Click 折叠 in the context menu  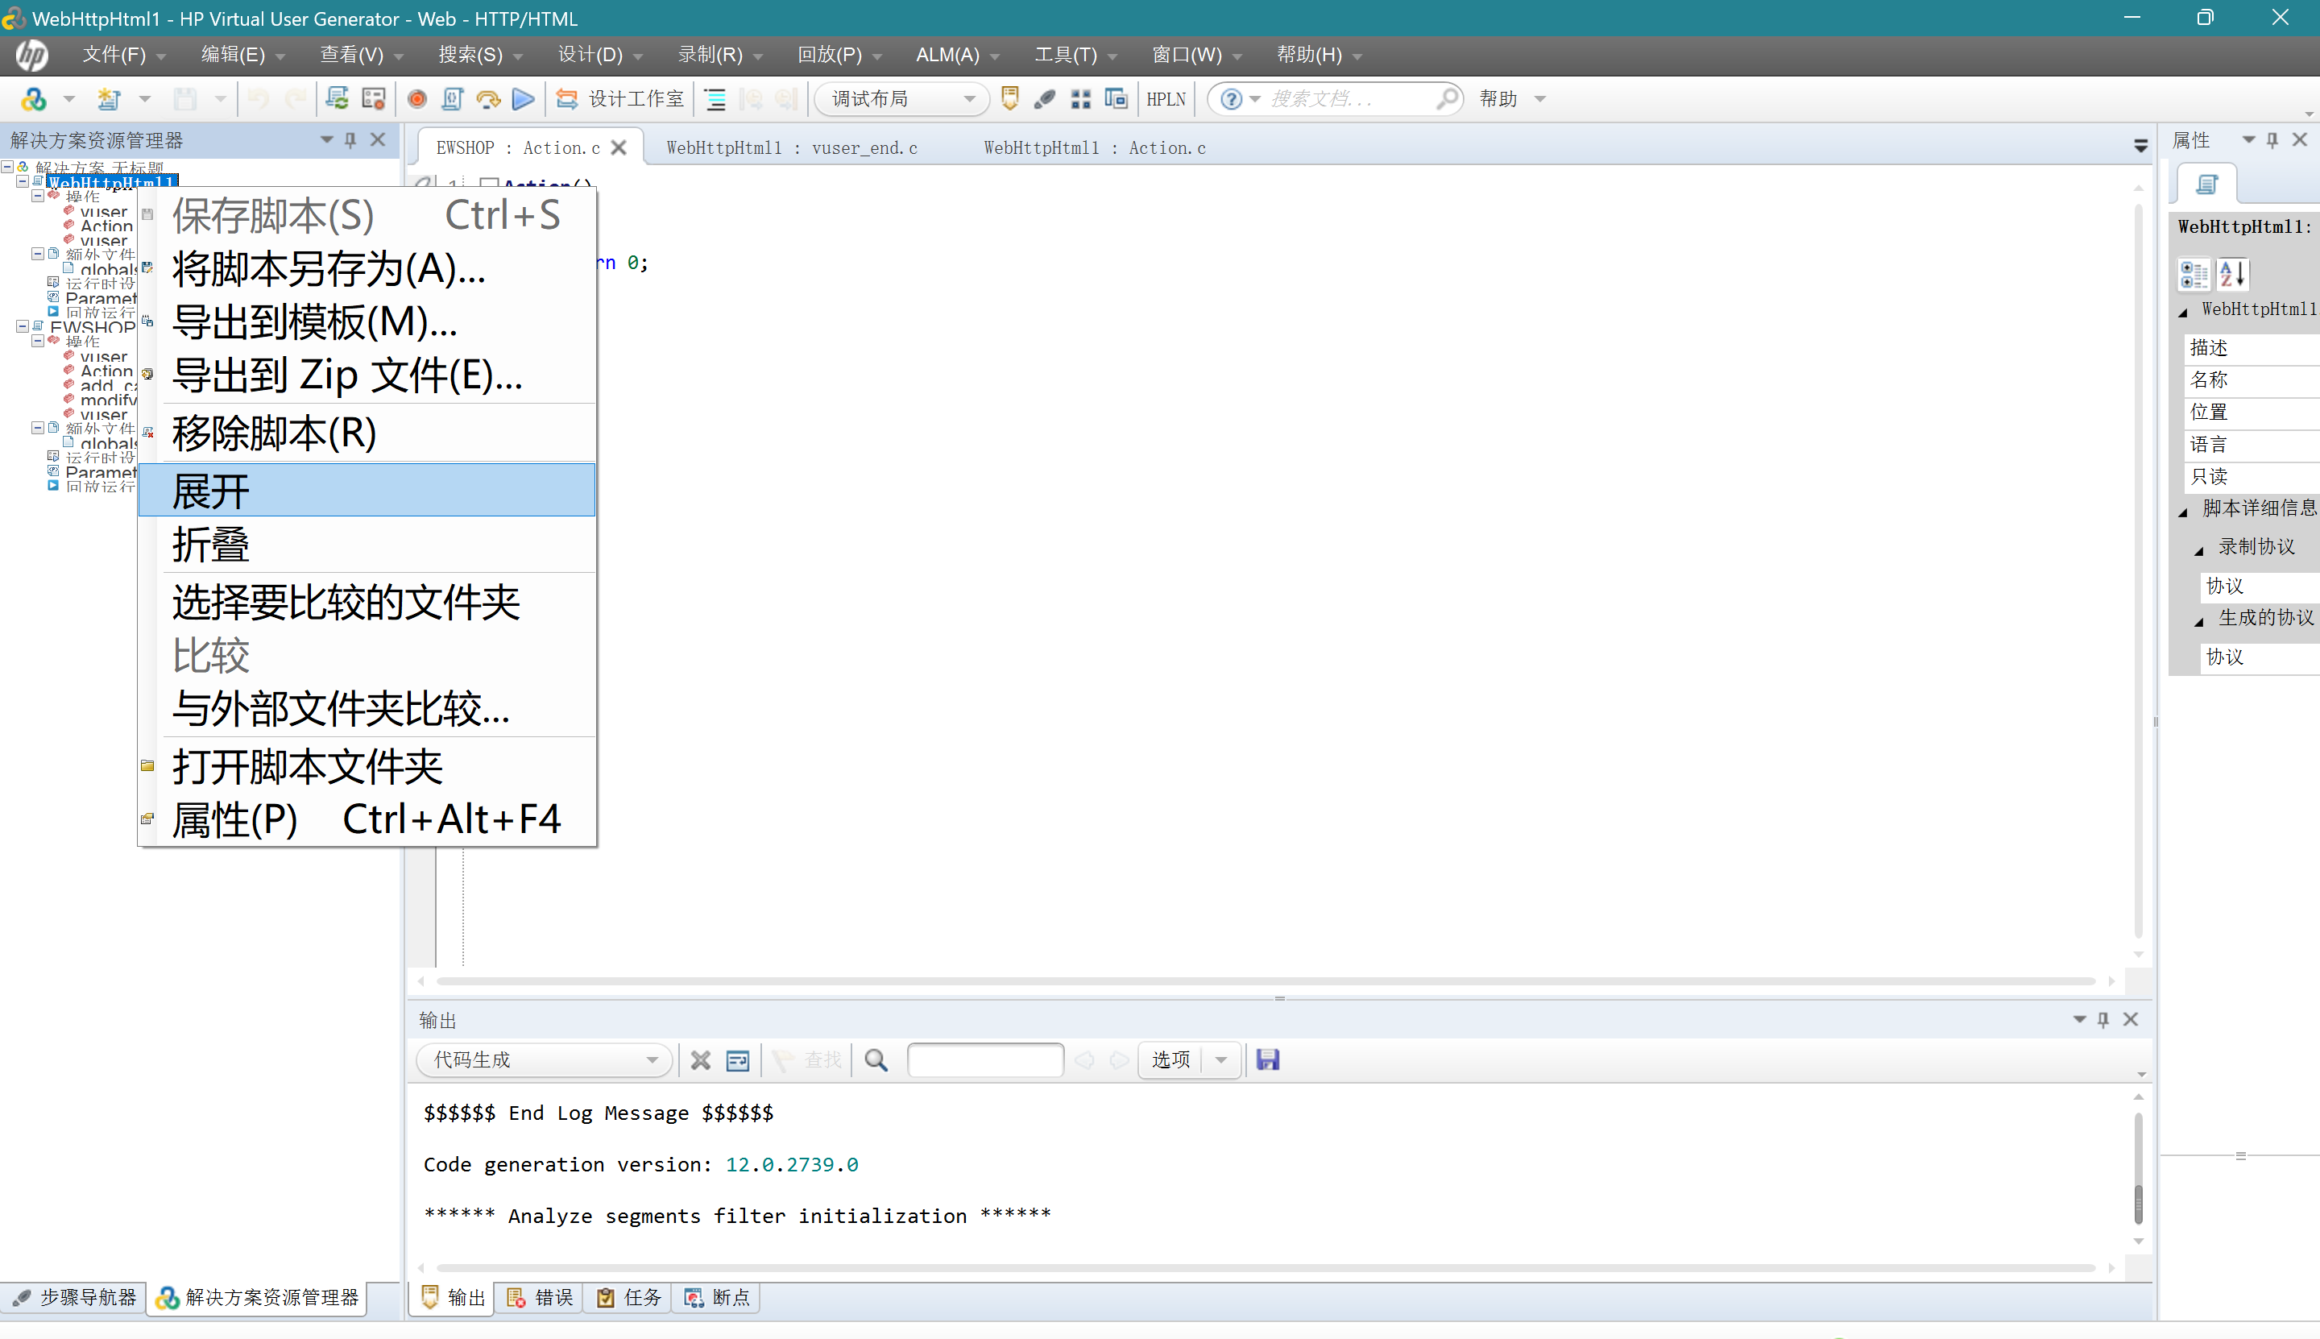(368, 545)
